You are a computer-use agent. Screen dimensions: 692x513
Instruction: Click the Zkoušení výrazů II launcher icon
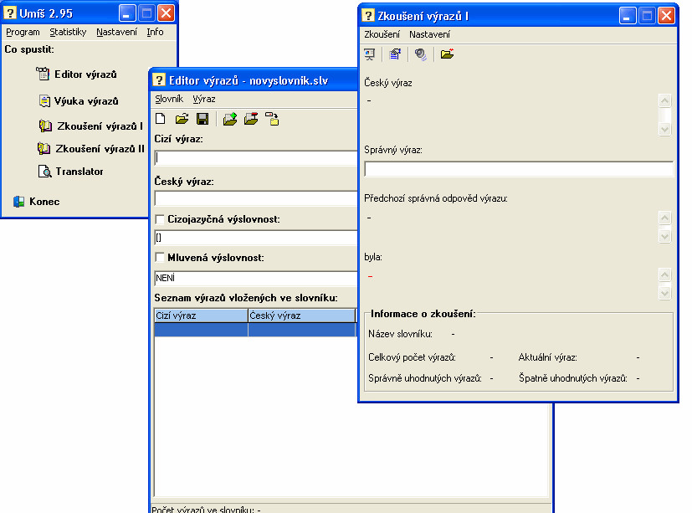44,148
